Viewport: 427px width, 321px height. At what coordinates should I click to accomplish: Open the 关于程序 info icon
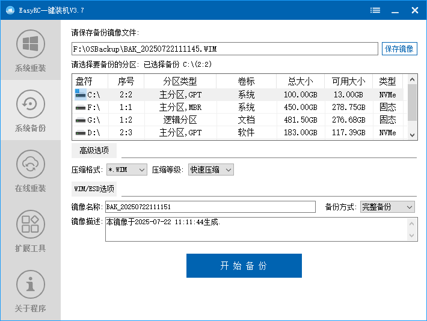[30, 284]
